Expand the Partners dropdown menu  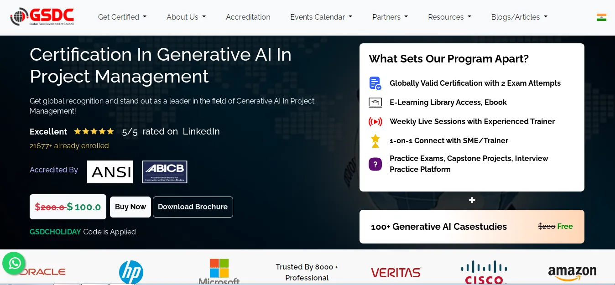click(390, 17)
